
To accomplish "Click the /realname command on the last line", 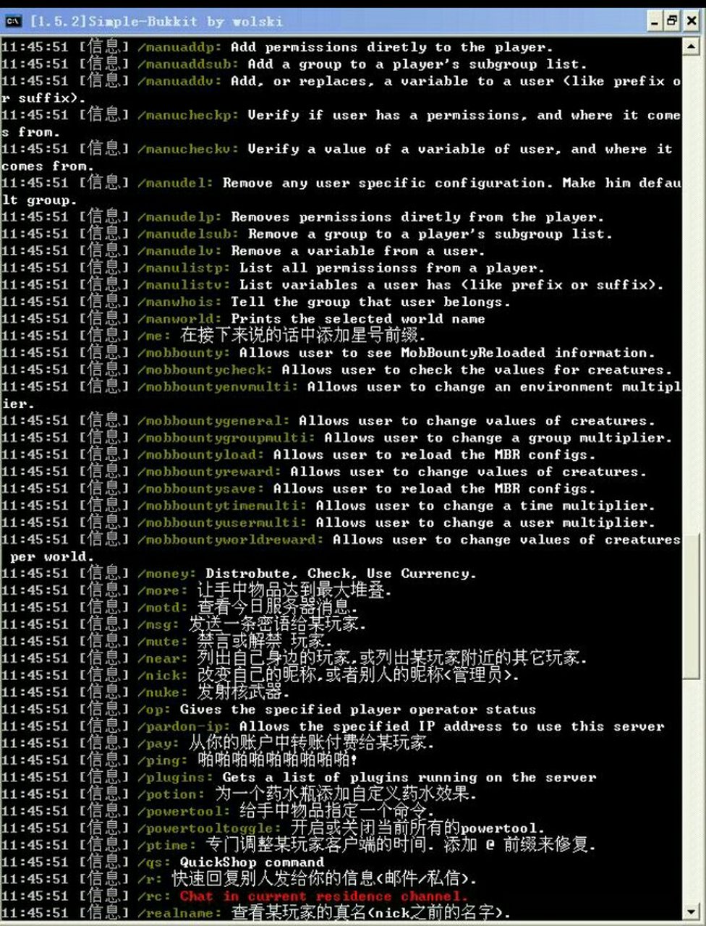I will pos(179,913).
